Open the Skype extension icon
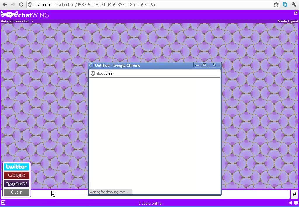299x207 pixels. (285, 4)
